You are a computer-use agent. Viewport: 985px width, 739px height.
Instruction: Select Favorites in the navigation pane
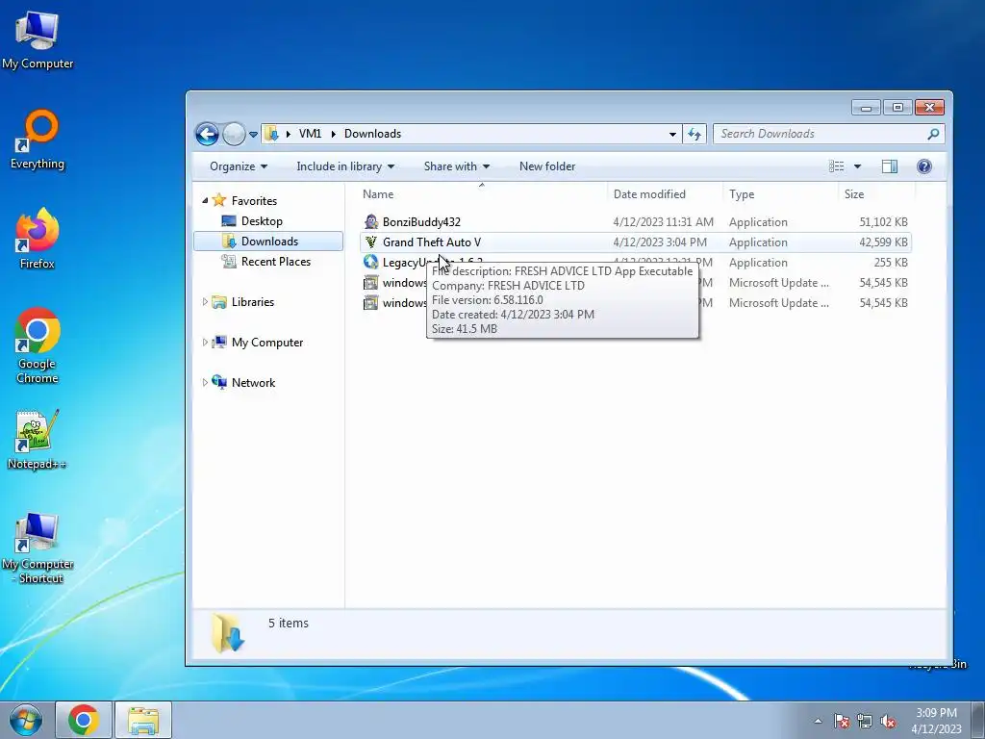coord(254,201)
